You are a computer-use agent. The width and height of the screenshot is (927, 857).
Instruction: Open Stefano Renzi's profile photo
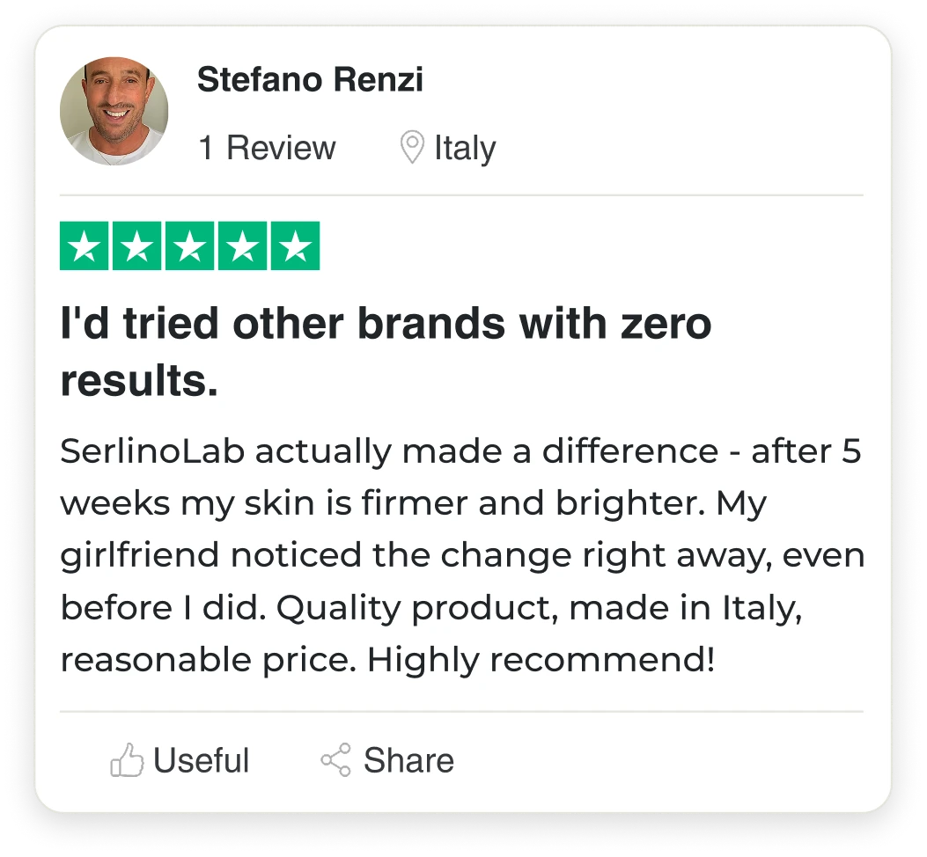pyautogui.click(x=114, y=112)
